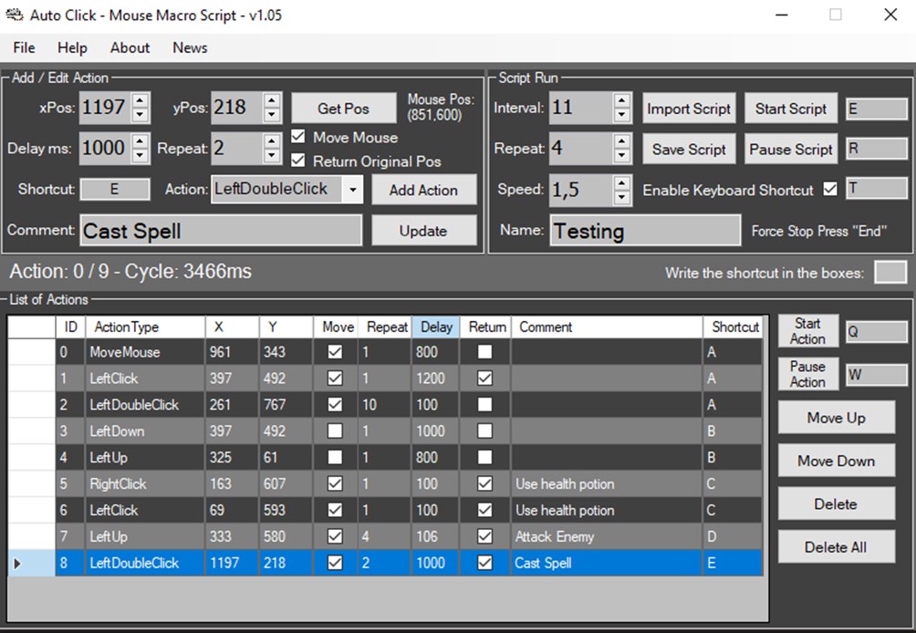916x633 pixels.
Task: Start the Testing script
Action: pos(790,108)
